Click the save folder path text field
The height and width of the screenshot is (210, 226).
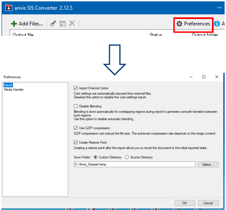point(134,165)
